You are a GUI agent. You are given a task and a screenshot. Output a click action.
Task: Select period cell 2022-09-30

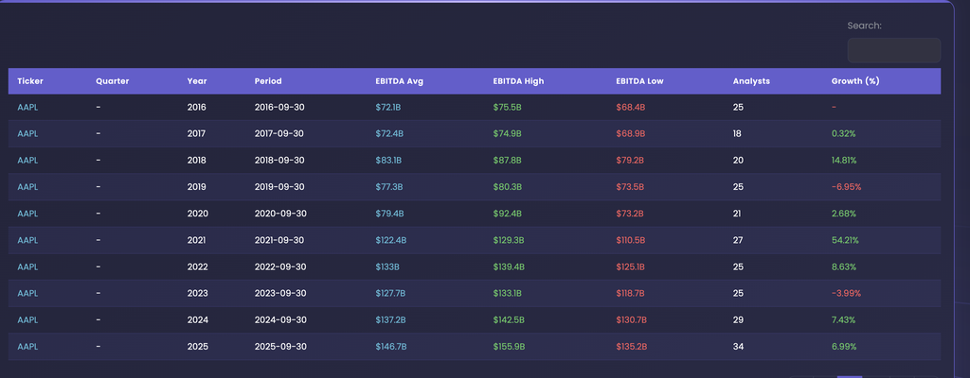(x=280, y=266)
